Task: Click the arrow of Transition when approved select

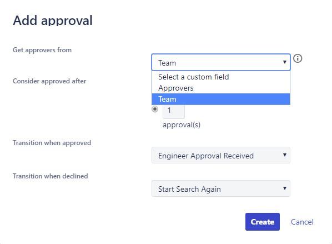Action: [285, 155]
